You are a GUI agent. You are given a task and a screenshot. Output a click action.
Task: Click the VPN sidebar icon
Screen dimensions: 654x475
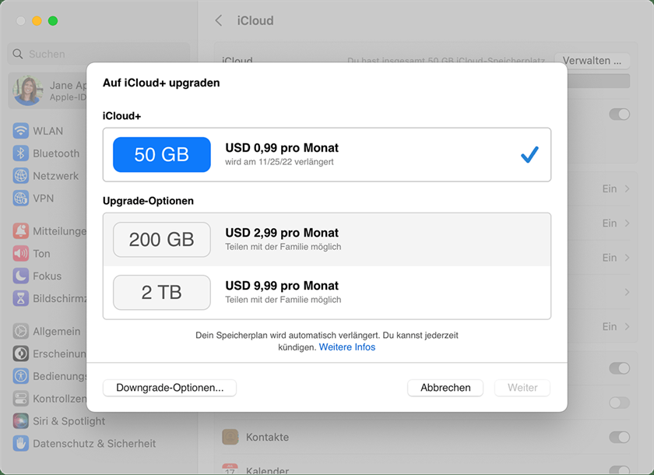[x=21, y=199]
